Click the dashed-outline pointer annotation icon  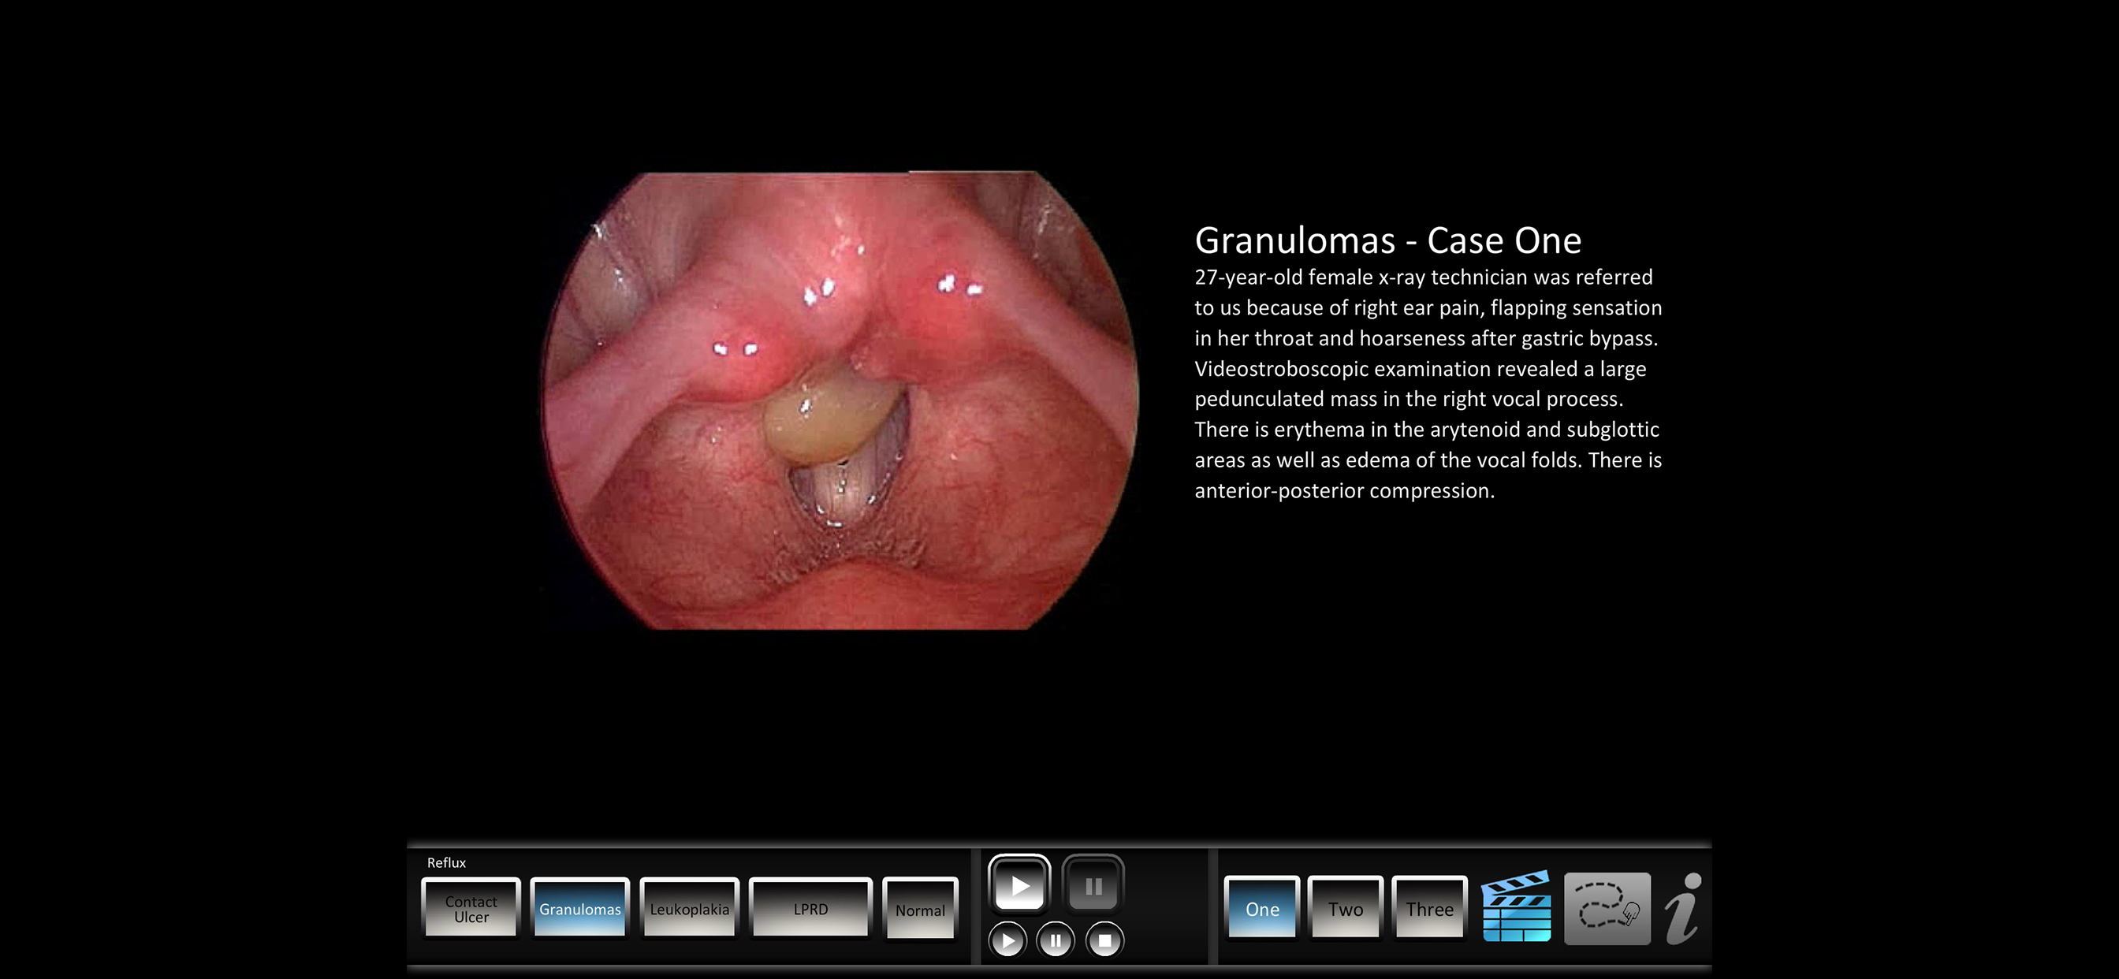coord(1607,907)
